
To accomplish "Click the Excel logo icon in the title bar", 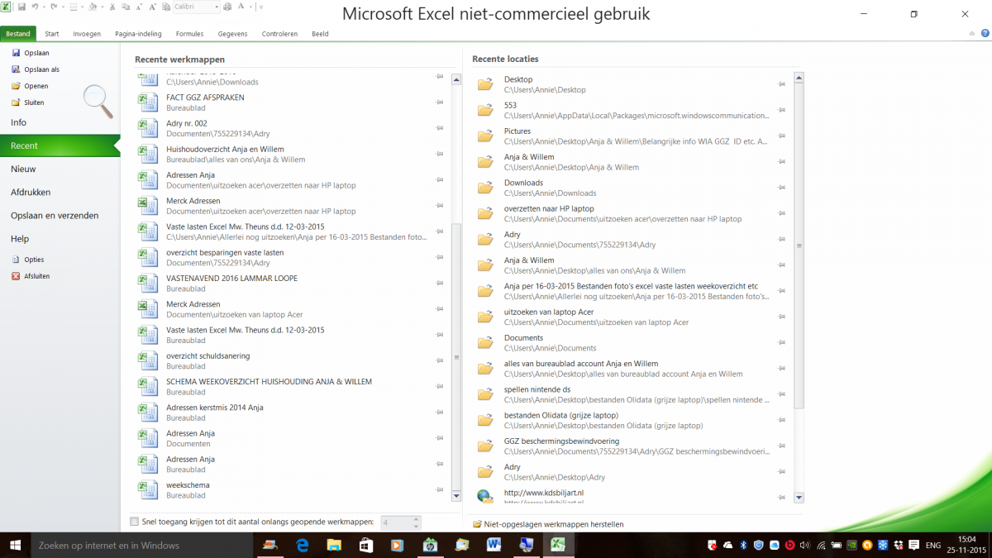I will click(x=7, y=7).
